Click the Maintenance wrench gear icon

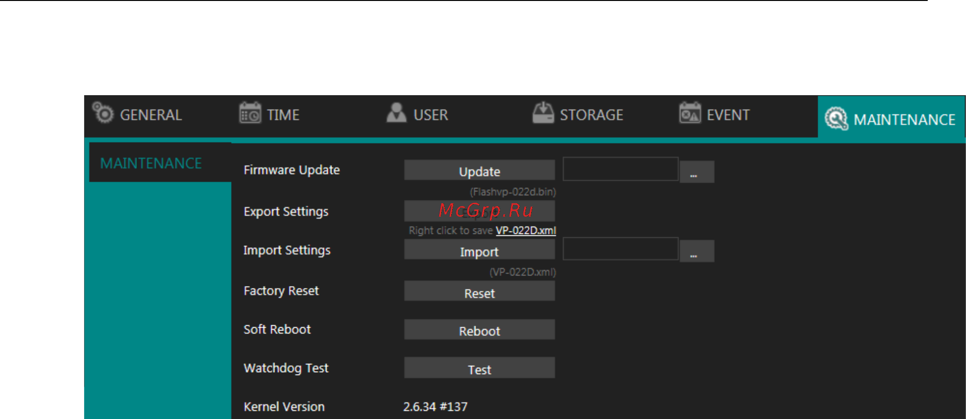pyautogui.click(x=836, y=119)
